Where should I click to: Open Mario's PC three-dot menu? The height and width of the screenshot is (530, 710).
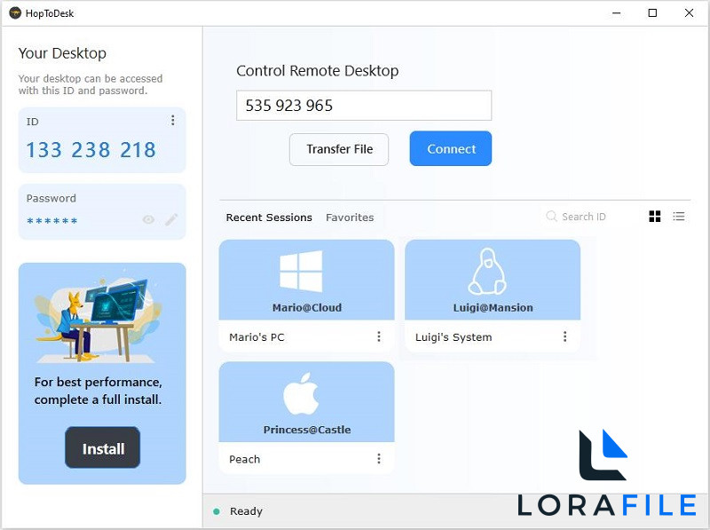pyautogui.click(x=379, y=336)
